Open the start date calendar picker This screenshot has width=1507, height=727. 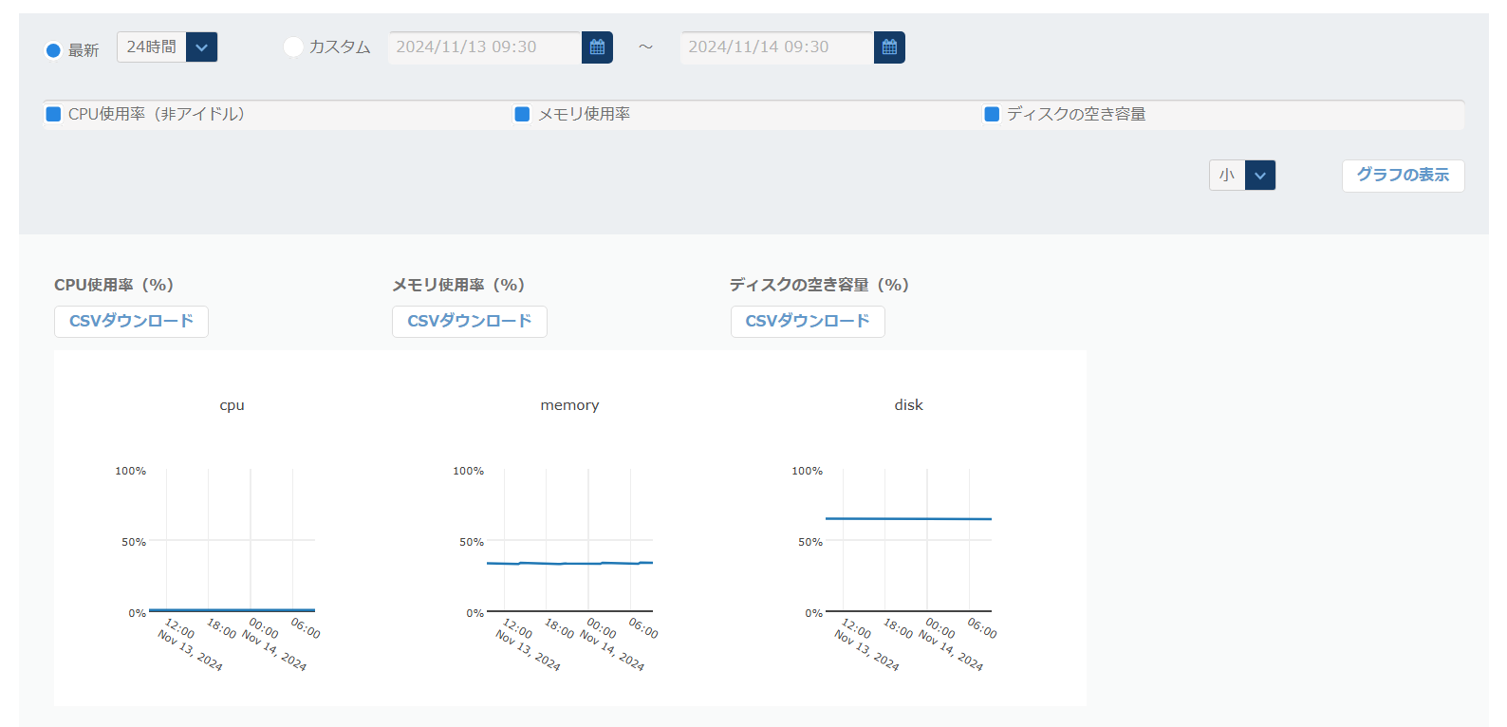pos(597,47)
